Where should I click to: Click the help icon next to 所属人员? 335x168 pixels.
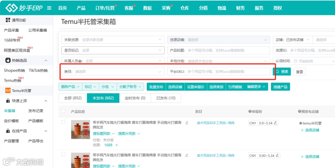pyautogui.click(x=80, y=61)
